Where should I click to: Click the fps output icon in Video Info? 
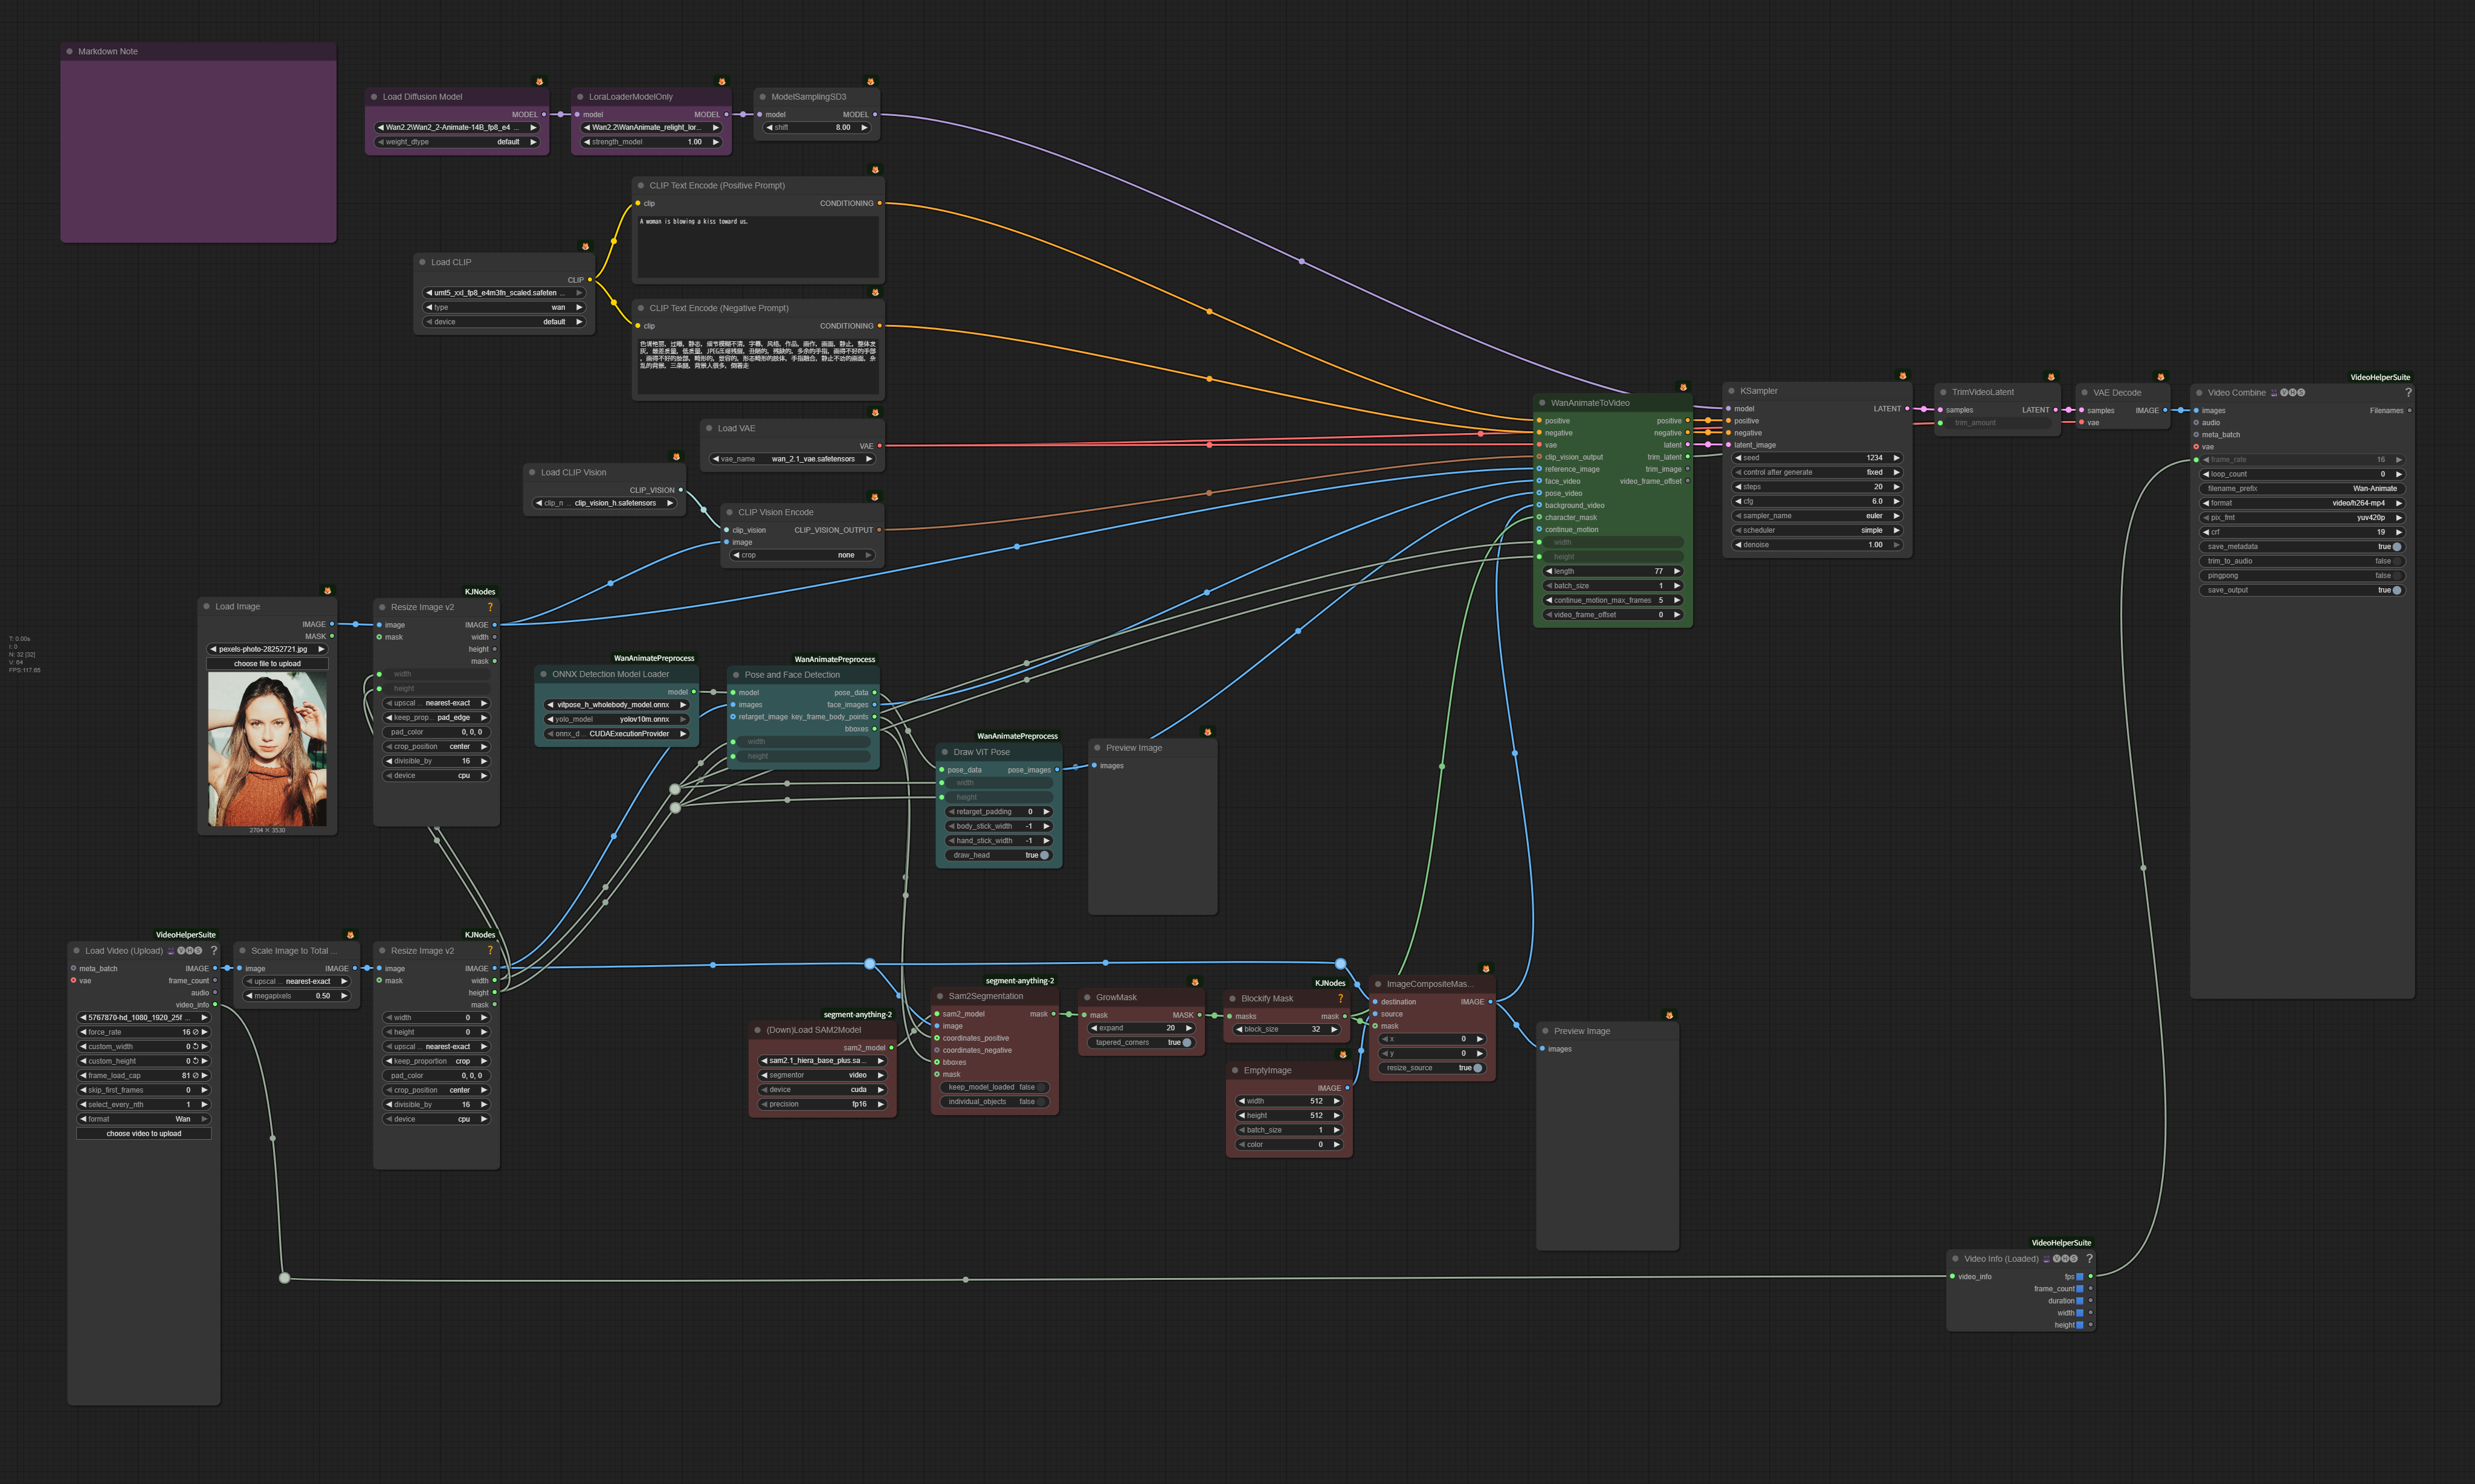[2080, 1276]
